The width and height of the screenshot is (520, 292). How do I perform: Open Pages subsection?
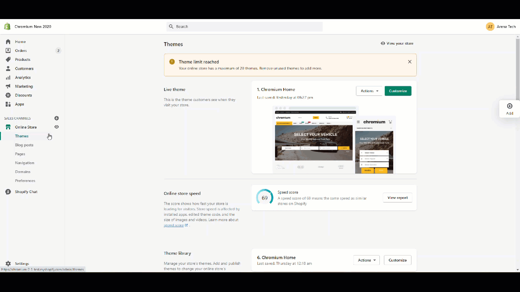[x=20, y=154]
